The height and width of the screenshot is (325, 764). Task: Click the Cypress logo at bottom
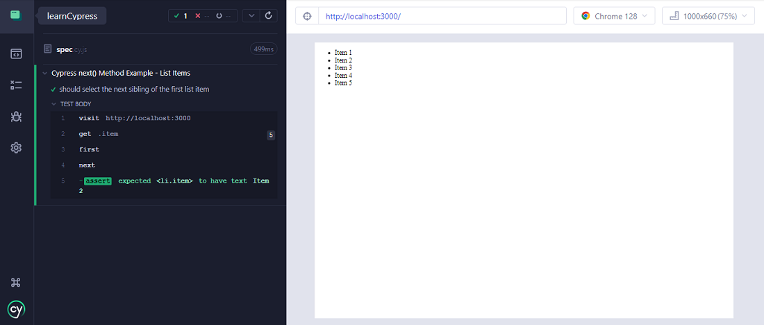16,309
